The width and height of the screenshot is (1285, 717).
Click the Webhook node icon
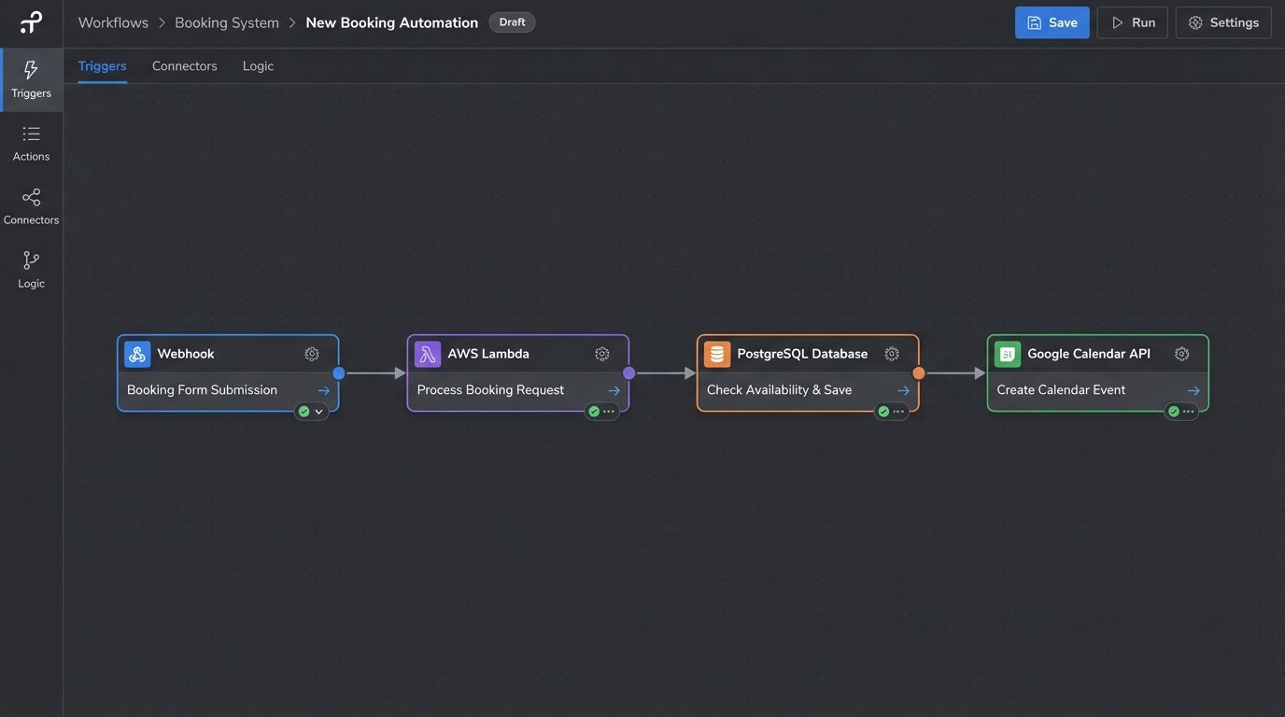(x=136, y=353)
